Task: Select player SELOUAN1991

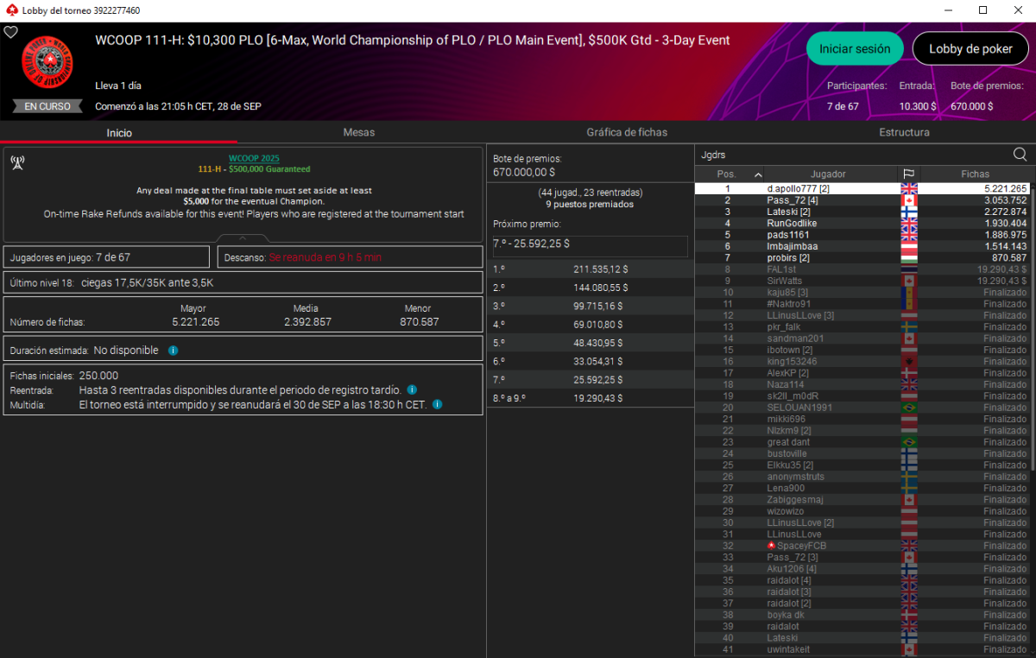Action: [862, 408]
